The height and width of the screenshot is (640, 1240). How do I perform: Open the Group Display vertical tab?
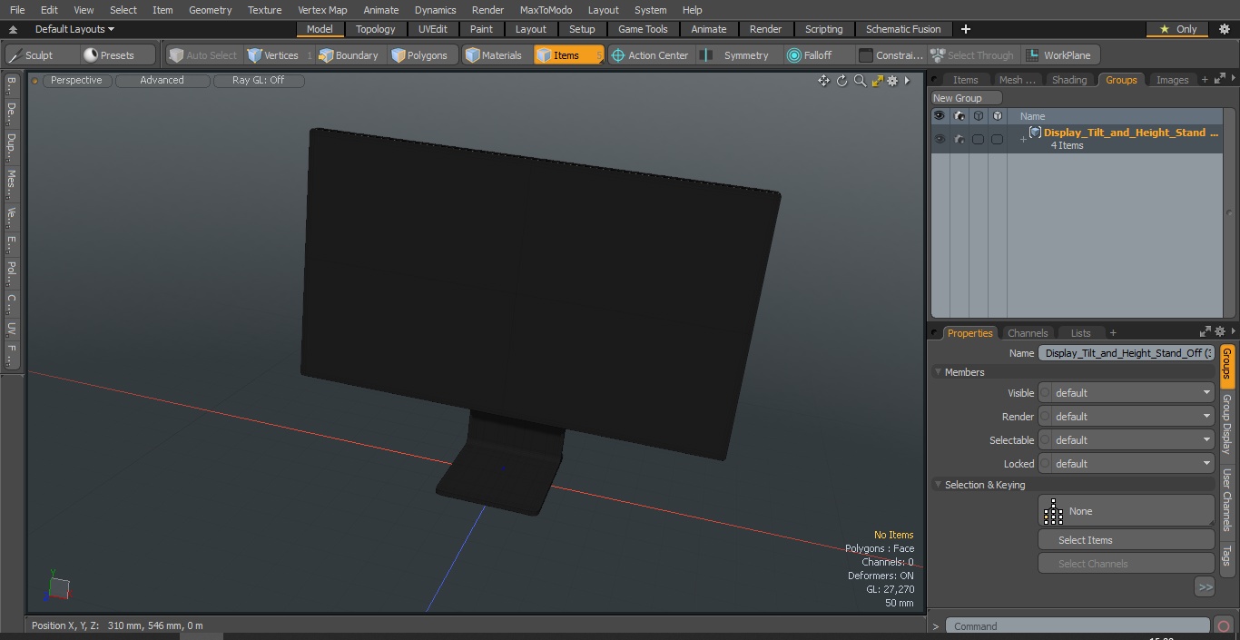[1226, 424]
